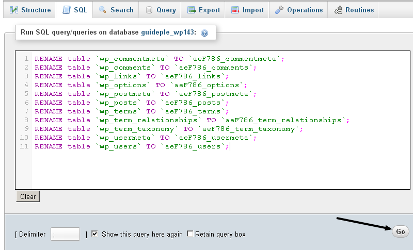
Task: Click `aeF786_postmeta` in line 5
Action: (x=214, y=94)
